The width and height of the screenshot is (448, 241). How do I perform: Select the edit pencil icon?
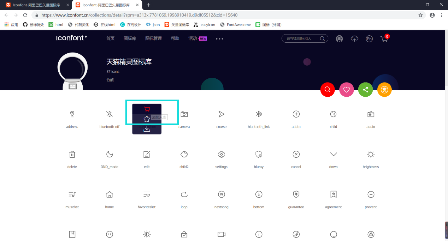click(147, 154)
